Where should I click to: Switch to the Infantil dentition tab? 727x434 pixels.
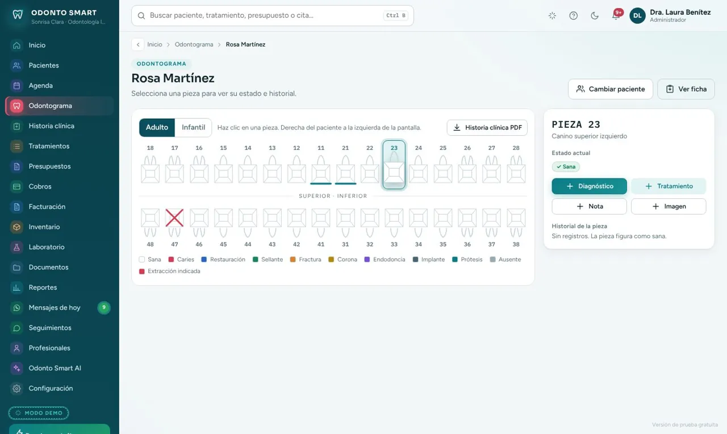(193, 127)
